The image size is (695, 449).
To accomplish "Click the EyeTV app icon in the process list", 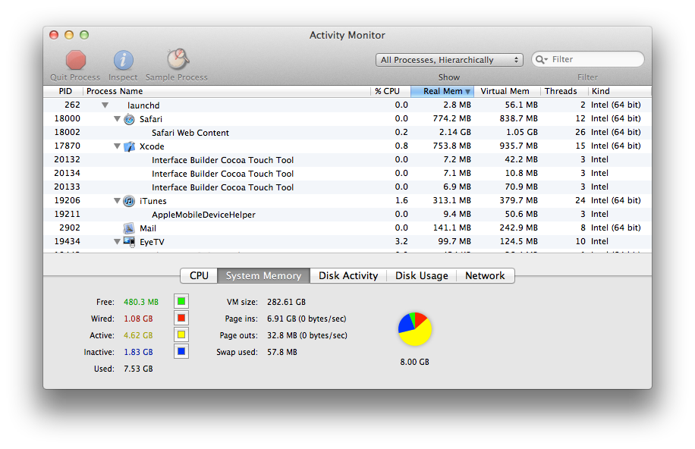I will coord(130,242).
